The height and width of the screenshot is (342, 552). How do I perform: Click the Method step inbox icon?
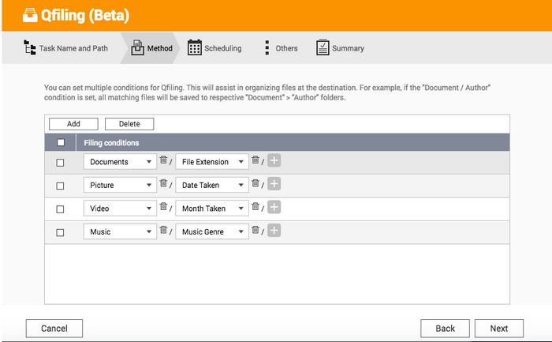coord(138,47)
